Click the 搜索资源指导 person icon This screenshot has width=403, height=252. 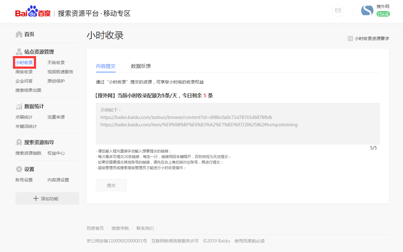click(x=19, y=142)
